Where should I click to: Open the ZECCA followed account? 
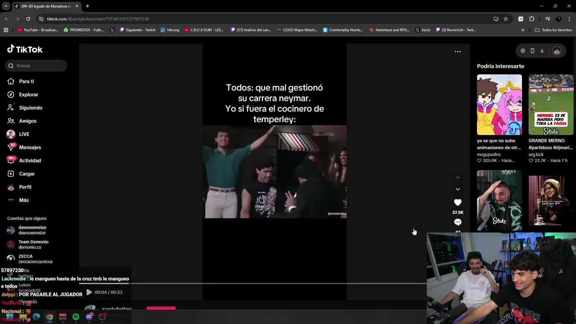tap(30, 259)
